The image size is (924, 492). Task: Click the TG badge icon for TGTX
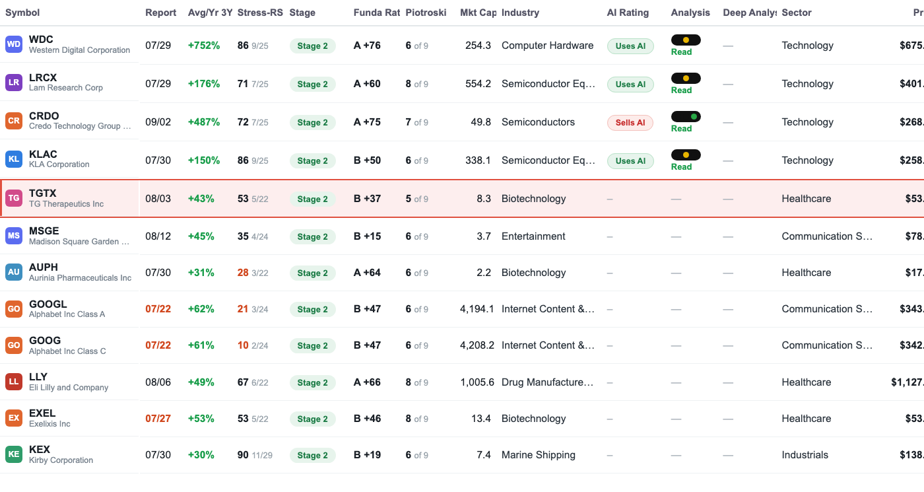13,198
